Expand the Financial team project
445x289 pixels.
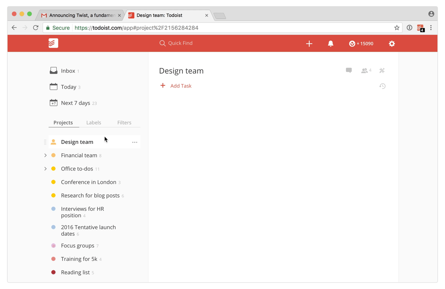(45, 155)
